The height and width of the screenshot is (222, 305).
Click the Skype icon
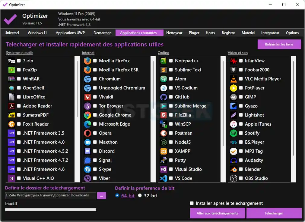[x=87, y=169]
